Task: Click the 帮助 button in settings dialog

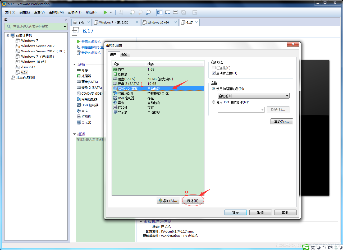Action: (285, 212)
